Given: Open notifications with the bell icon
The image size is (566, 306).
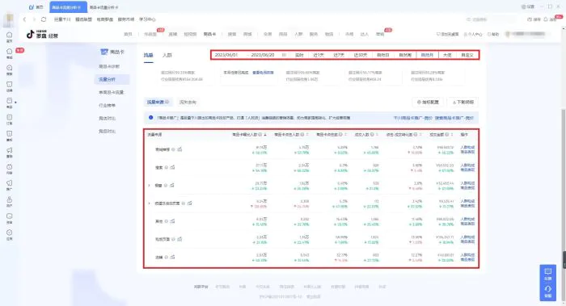Looking at the screenshot, I should click(546, 19).
